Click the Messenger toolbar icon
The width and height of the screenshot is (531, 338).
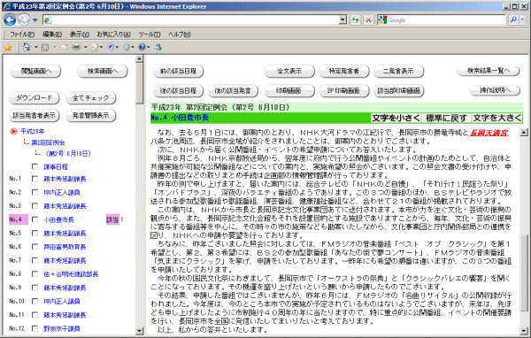(x=158, y=47)
